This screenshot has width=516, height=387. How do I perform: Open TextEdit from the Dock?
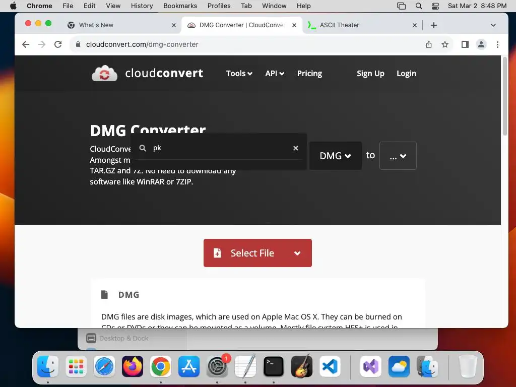pyautogui.click(x=245, y=366)
